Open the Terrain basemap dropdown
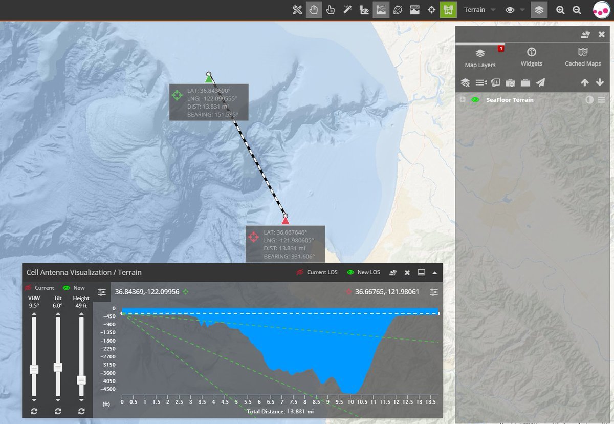 click(x=479, y=10)
